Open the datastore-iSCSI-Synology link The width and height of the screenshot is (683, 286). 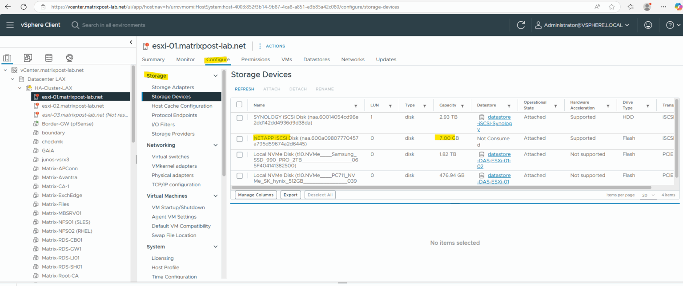tap(494, 120)
